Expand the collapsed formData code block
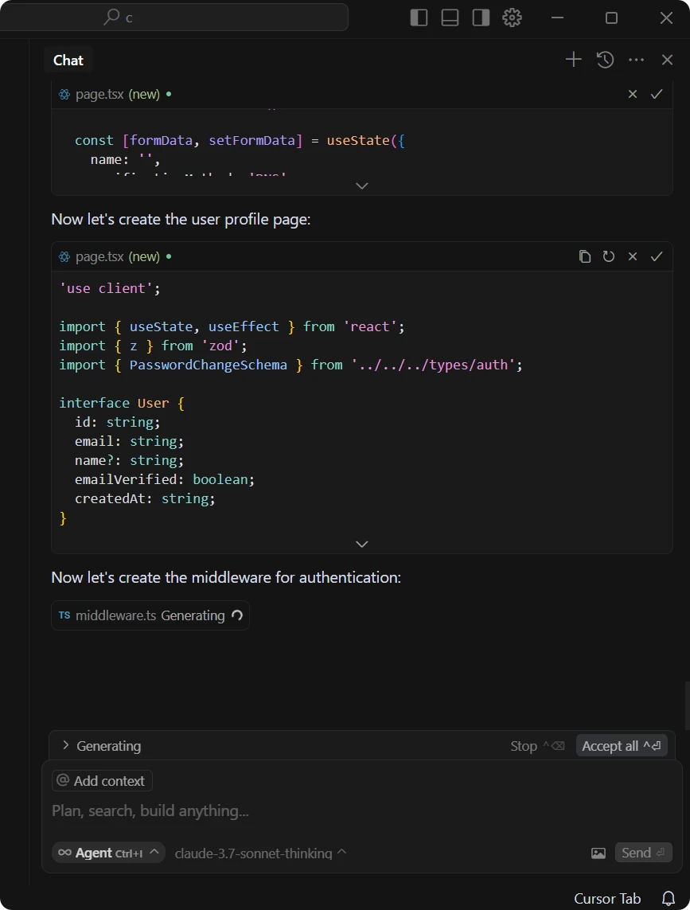This screenshot has height=910, width=690. 361,186
